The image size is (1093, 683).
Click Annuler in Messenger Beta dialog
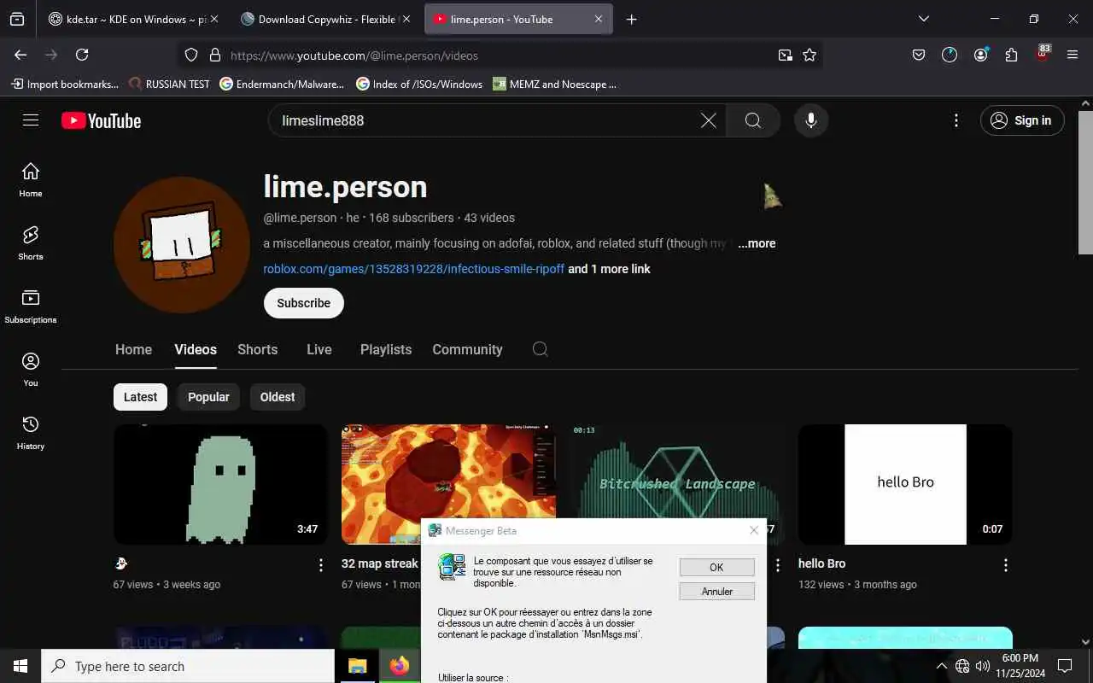[716, 591]
